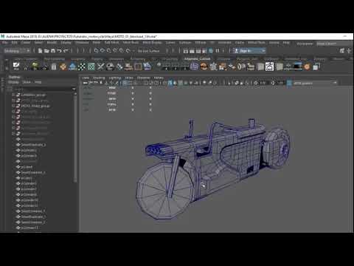The width and height of the screenshot is (354, 266).
Task: Click the Undo arrow icon
Action: [x=59, y=51]
